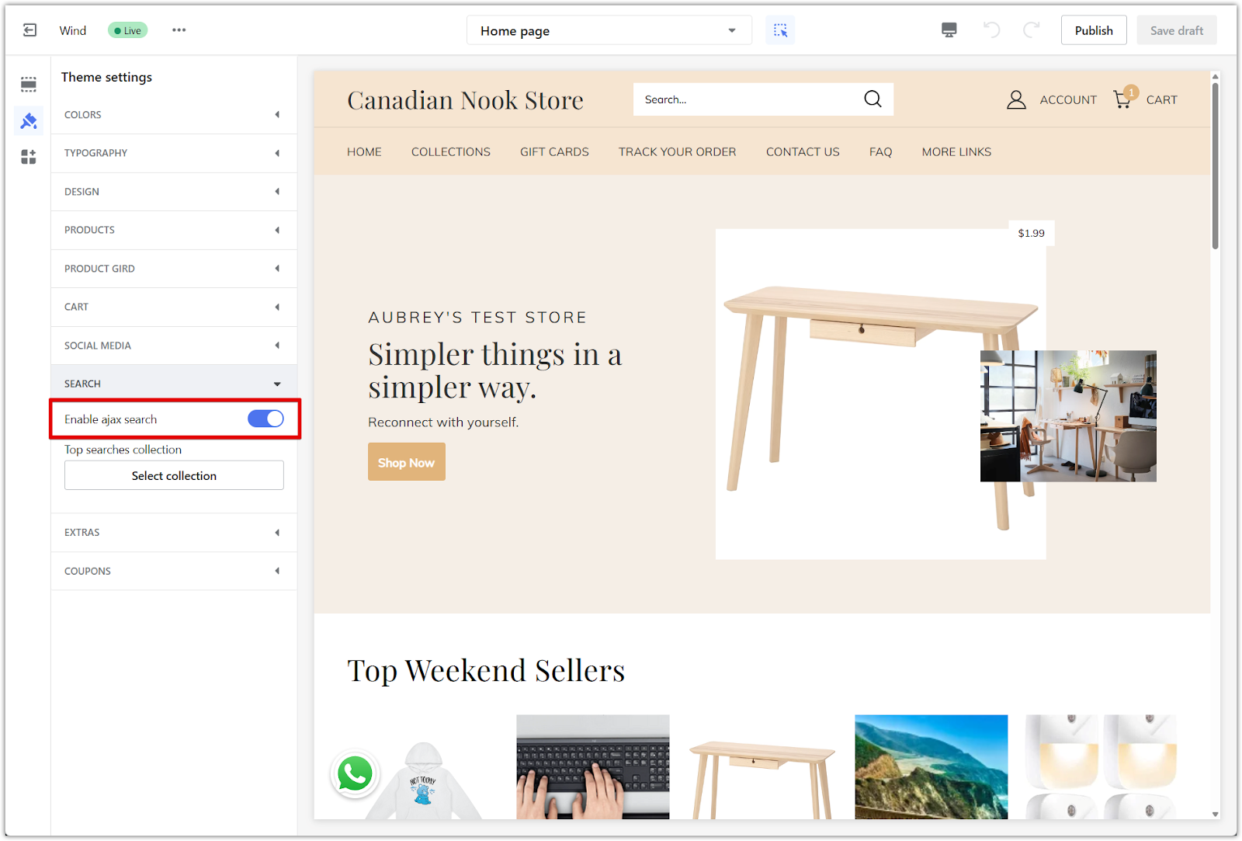Click Select collection button
The width and height of the screenshot is (1242, 841).
(x=174, y=476)
